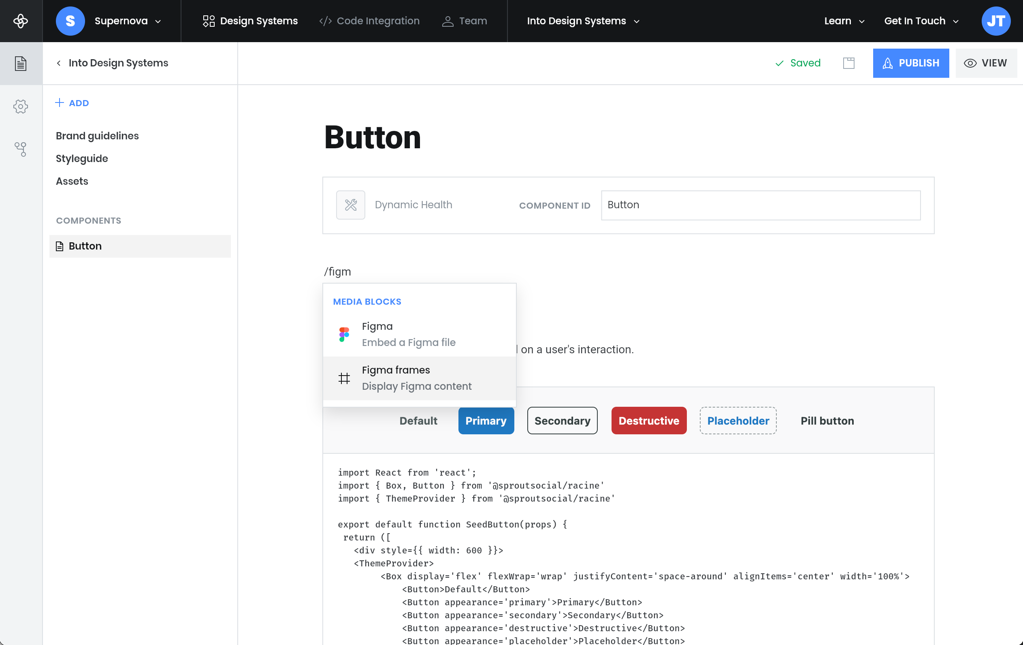Click the Figma frames hash icon
This screenshot has width=1023, height=645.
[344, 378]
